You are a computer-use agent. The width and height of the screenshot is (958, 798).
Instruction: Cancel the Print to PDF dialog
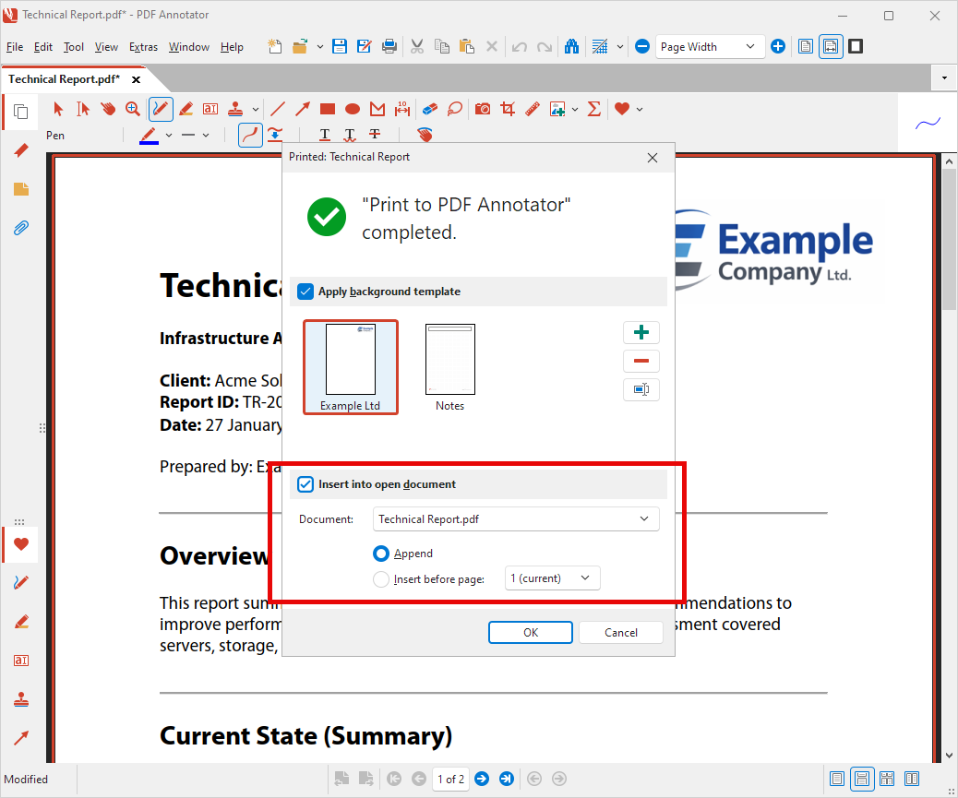[620, 632]
